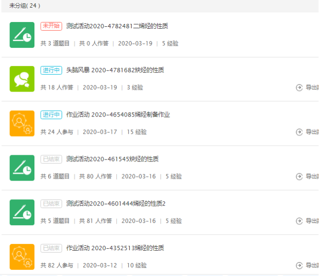
Task: Click the brainstorm chat icon for 炔烃的性质
Action: point(22,79)
